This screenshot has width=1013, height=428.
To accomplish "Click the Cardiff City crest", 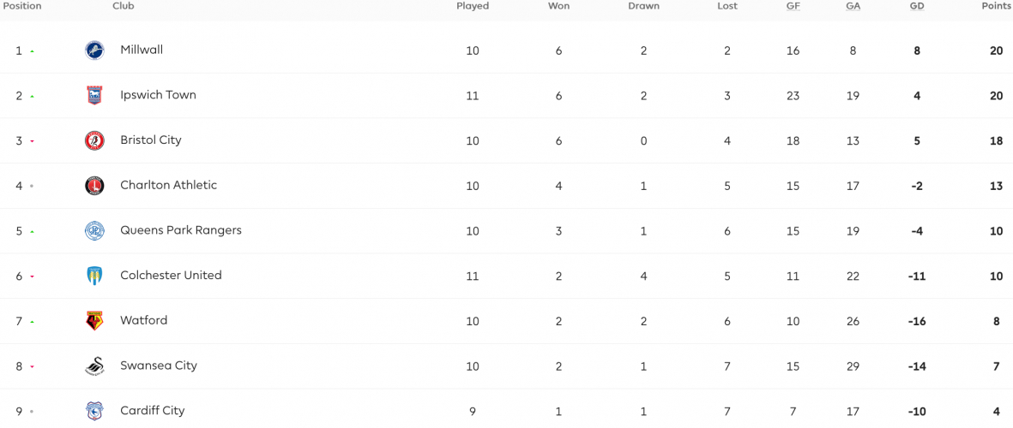I will [95, 411].
